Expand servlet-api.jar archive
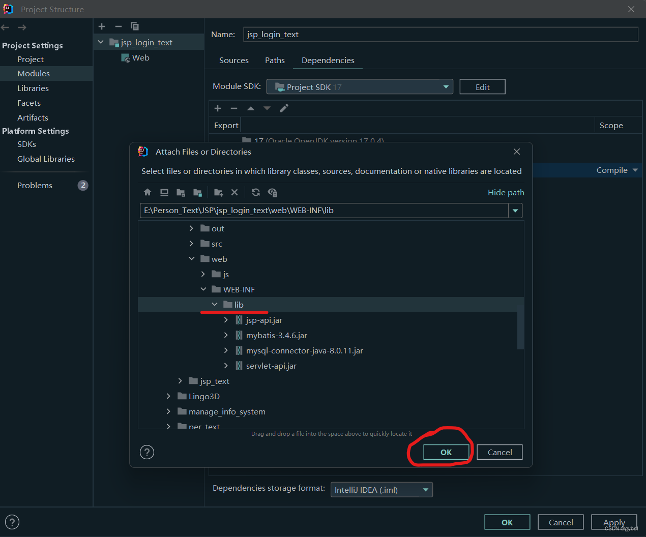This screenshot has width=646, height=537. click(226, 366)
